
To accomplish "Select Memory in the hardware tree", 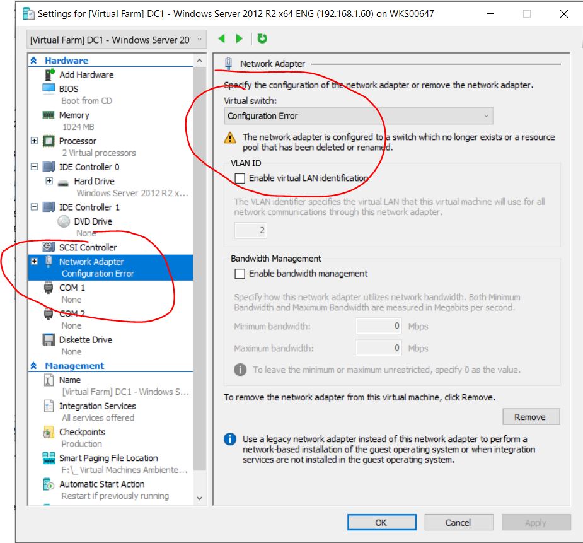I will 74,115.
